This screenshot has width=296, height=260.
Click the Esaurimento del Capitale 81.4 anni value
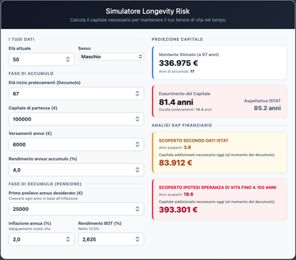click(176, 102)
